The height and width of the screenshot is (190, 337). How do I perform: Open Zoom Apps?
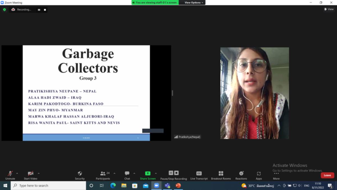point(259,175)
